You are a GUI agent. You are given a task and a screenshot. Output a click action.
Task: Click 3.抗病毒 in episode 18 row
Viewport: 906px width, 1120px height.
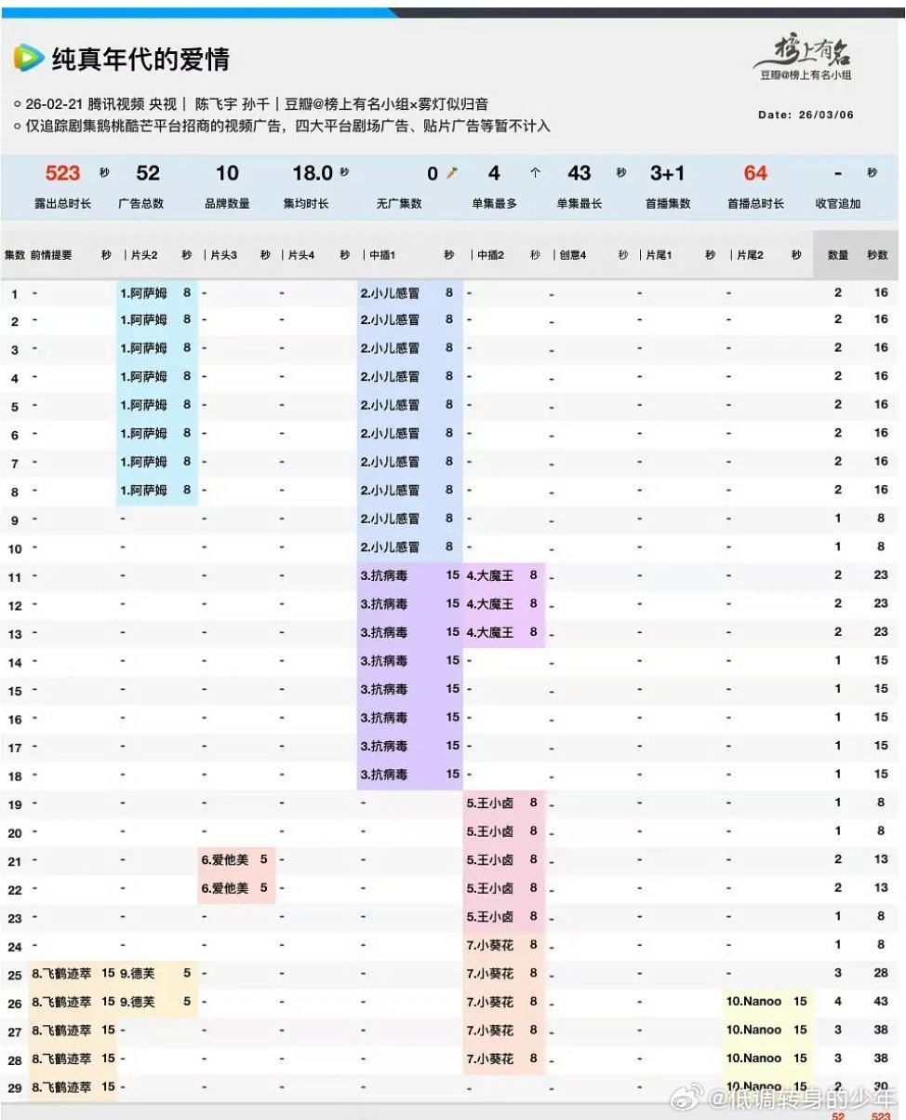(384, 774)
